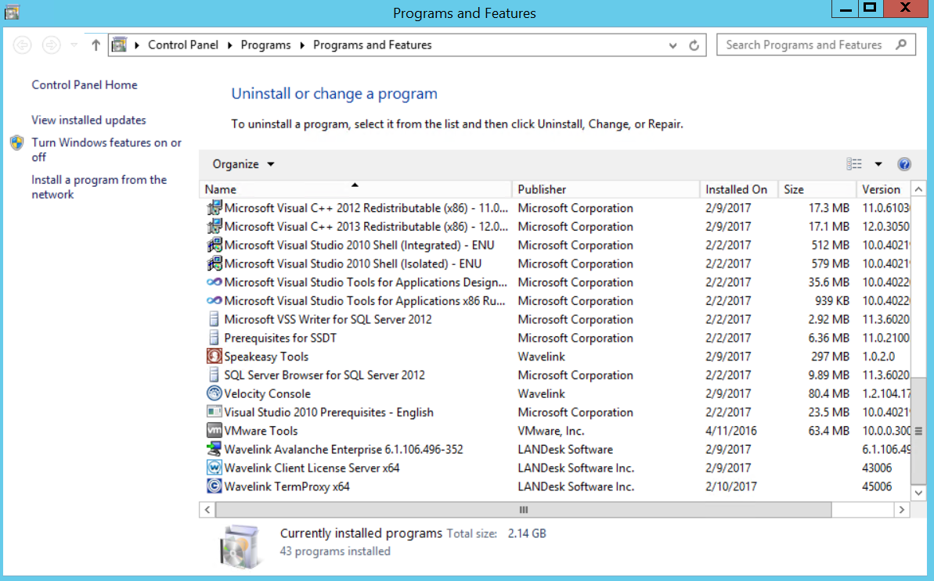Click Turn Windows features on or off
This screenshot has width=934, height=581.
(x=106, y=149)
